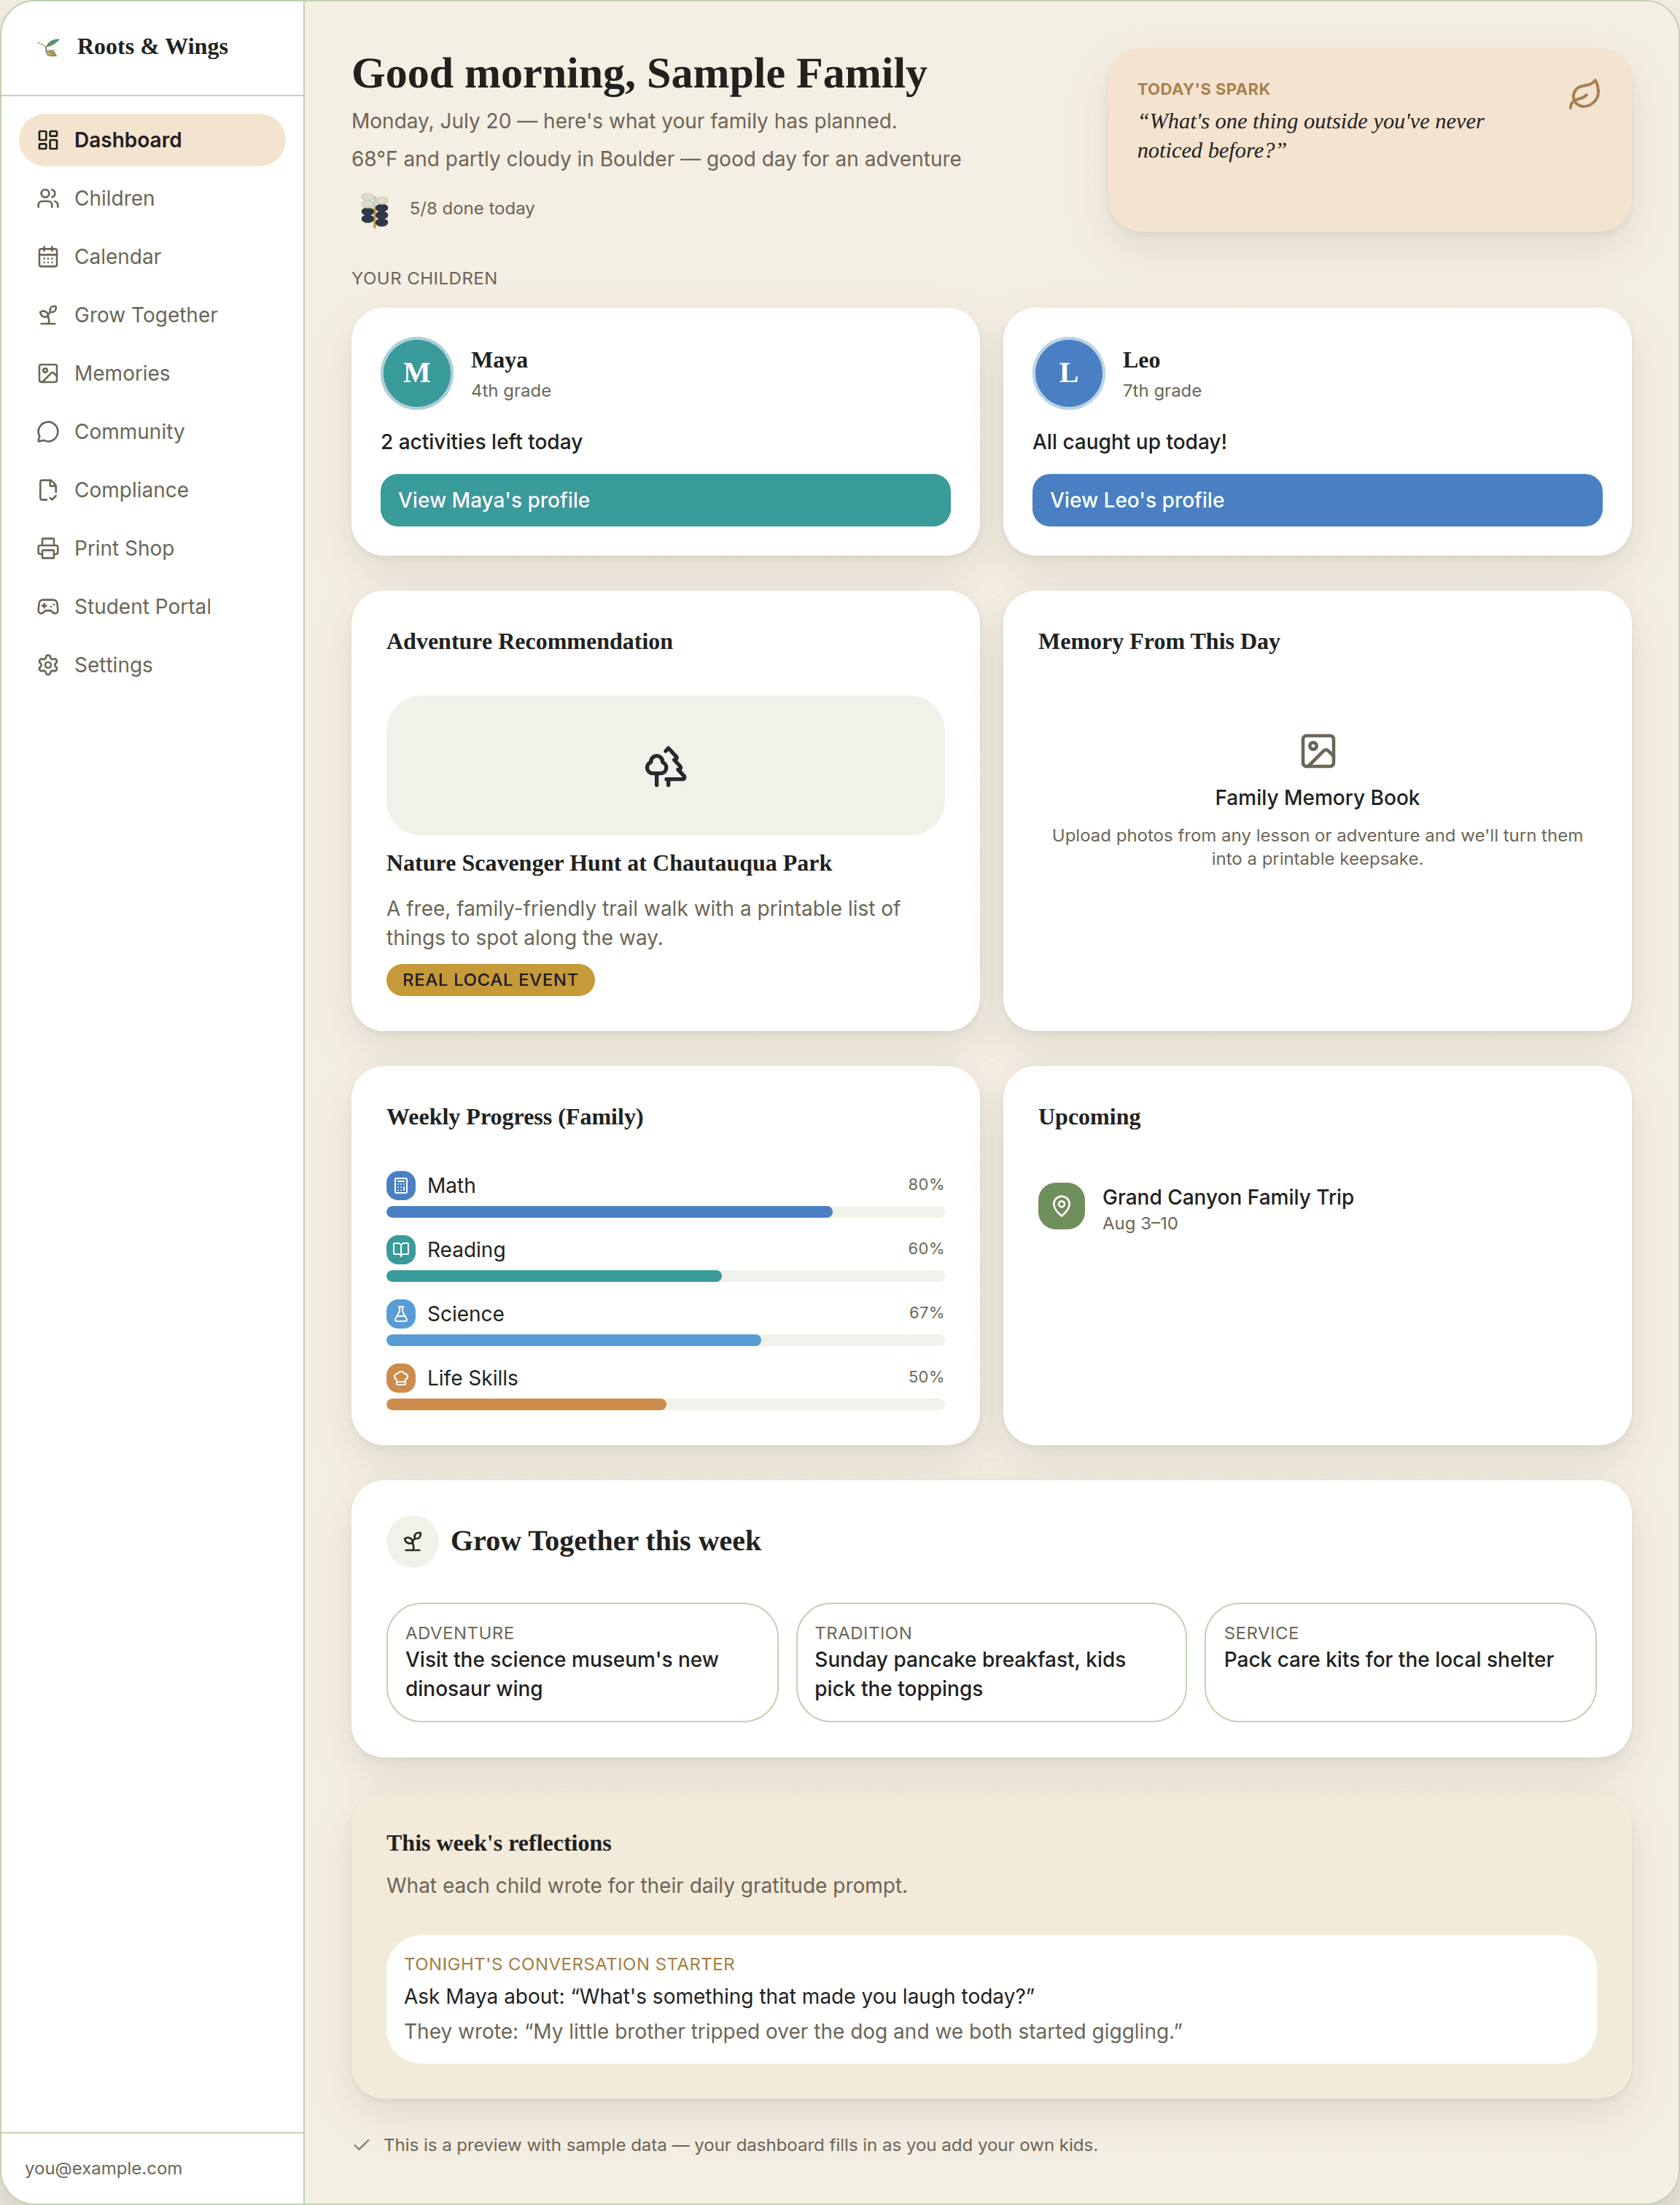Click the trees icon in Adventure Recommendation

[x=665, y=766]
